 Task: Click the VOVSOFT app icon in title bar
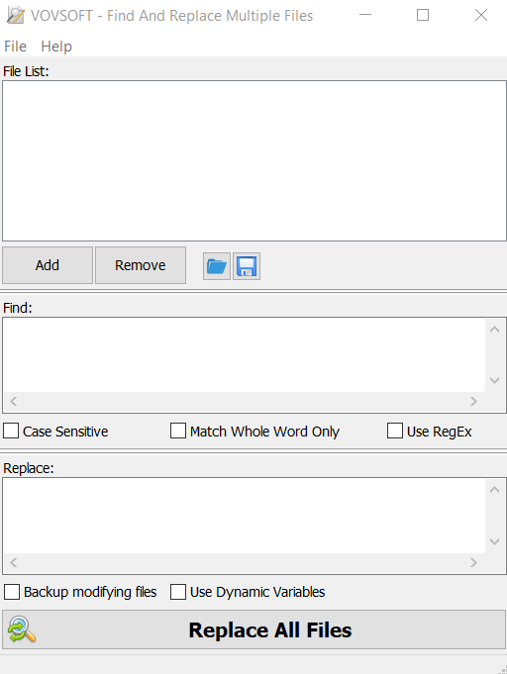(x=16, y=16)
